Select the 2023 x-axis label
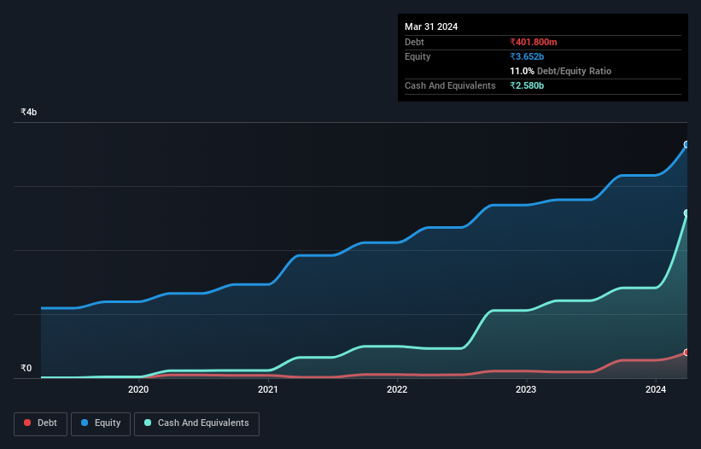This screenshot has width=701, height=449. pos(526,389)
